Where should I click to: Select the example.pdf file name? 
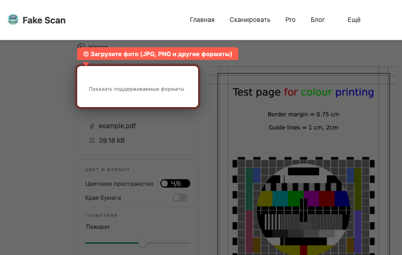pos(117,126)
